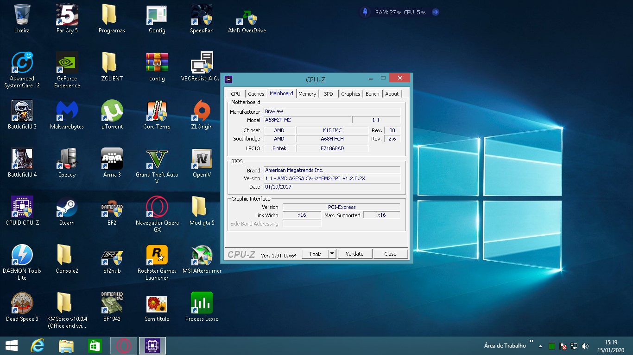Screen dimensions: 633x355
Task: Click the BIOS date 01/19/2017
Action: point(332,187)
